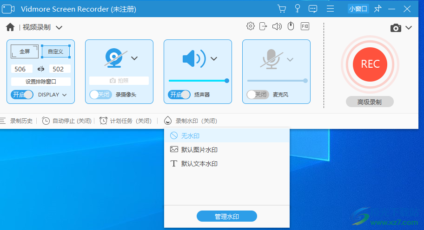Click disabled 拍照 snapshot button

pos(119,81)
